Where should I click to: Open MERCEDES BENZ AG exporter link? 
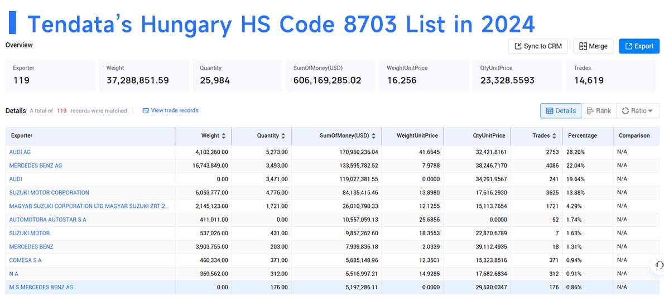(36, 166)
